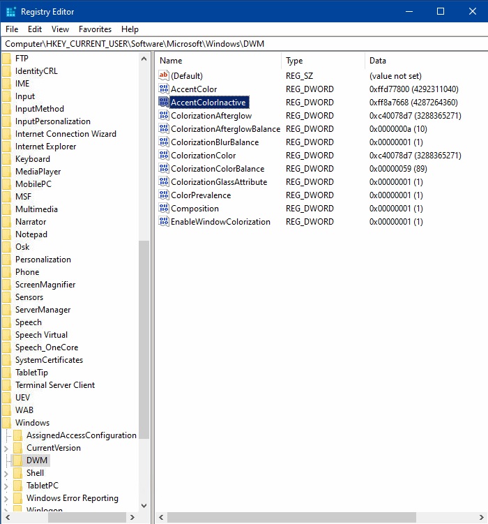
Task: Select the InputPersonalization key
Action: [x=53, y=121]
